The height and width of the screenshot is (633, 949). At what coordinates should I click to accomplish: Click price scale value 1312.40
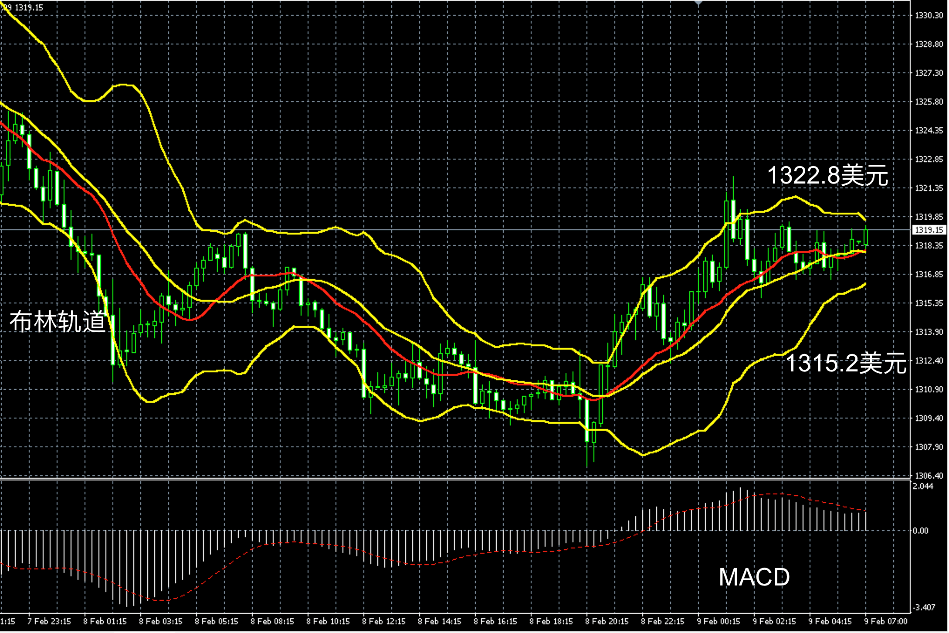(x=929, y=361)
